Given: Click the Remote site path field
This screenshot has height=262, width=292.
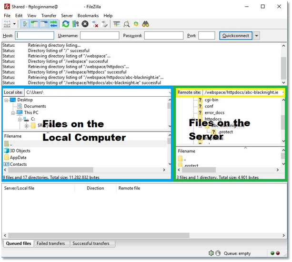Looking at the screenshot, I should point(242,92).
